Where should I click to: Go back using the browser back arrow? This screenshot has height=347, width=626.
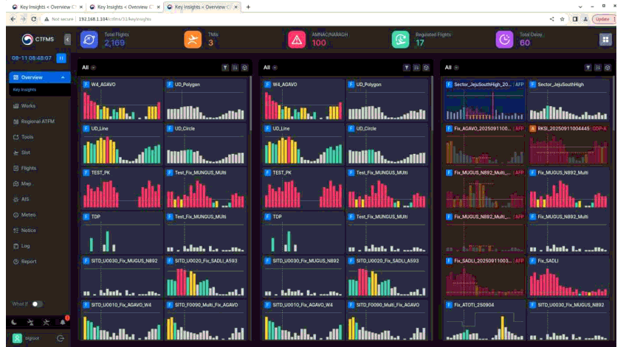tap(13, 19)
